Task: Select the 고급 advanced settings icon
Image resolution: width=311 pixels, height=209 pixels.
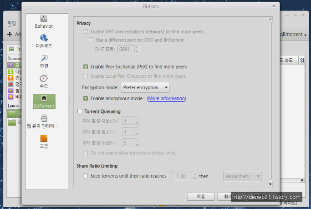Action: click(44, 138)
